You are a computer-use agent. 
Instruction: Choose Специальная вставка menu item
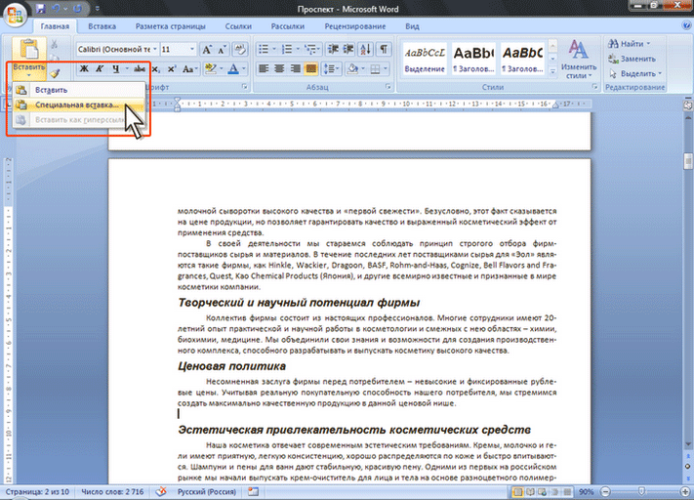[79, 104]
